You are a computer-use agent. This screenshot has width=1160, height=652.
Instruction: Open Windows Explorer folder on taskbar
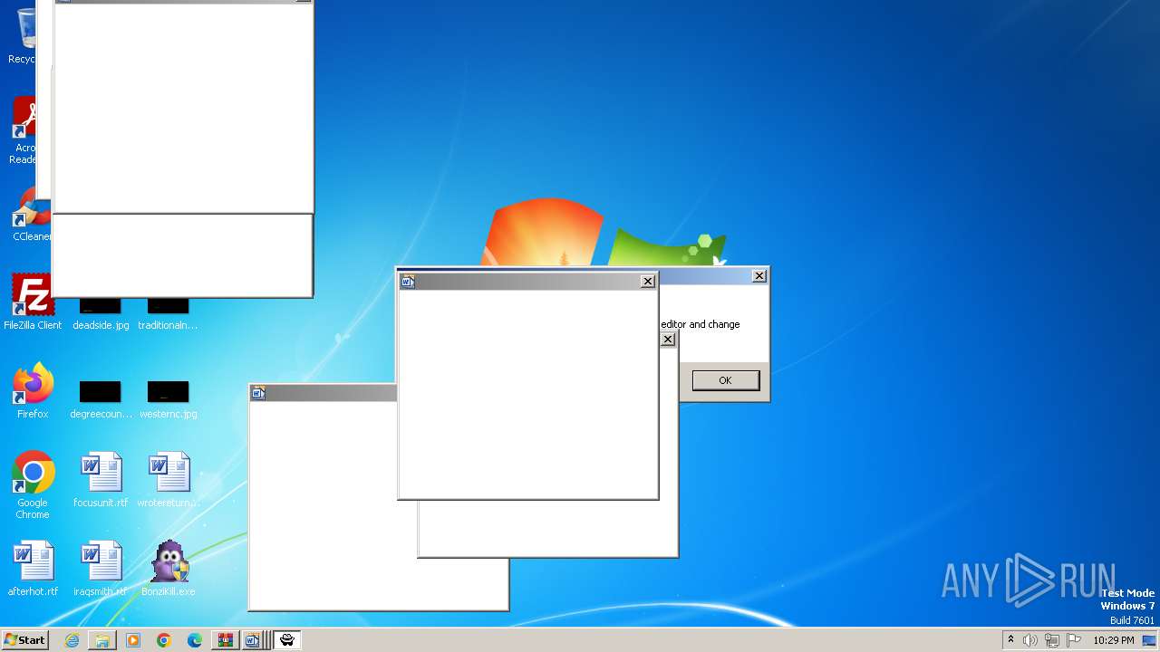(102, 640)
